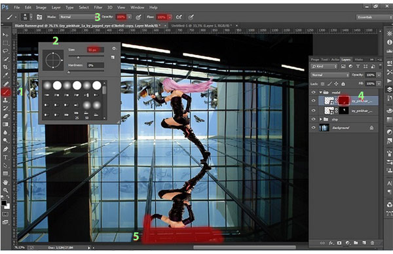Click the brush Hardness input field
Viewport: 393px width, 254px height.
click(x=95, y=65)
